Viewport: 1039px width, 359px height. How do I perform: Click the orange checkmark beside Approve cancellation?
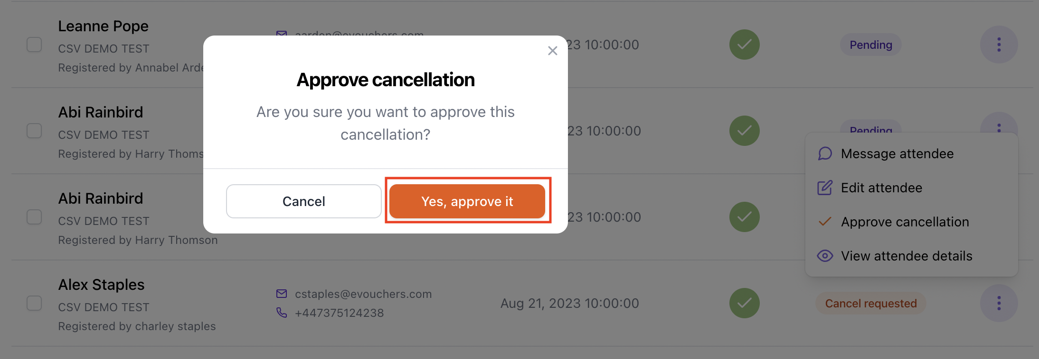(x=824, y=221)
